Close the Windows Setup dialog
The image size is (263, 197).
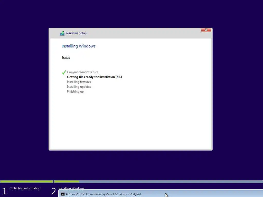pos(206,30)
